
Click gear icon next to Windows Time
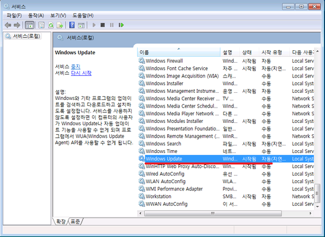click(x=142, y=151)
